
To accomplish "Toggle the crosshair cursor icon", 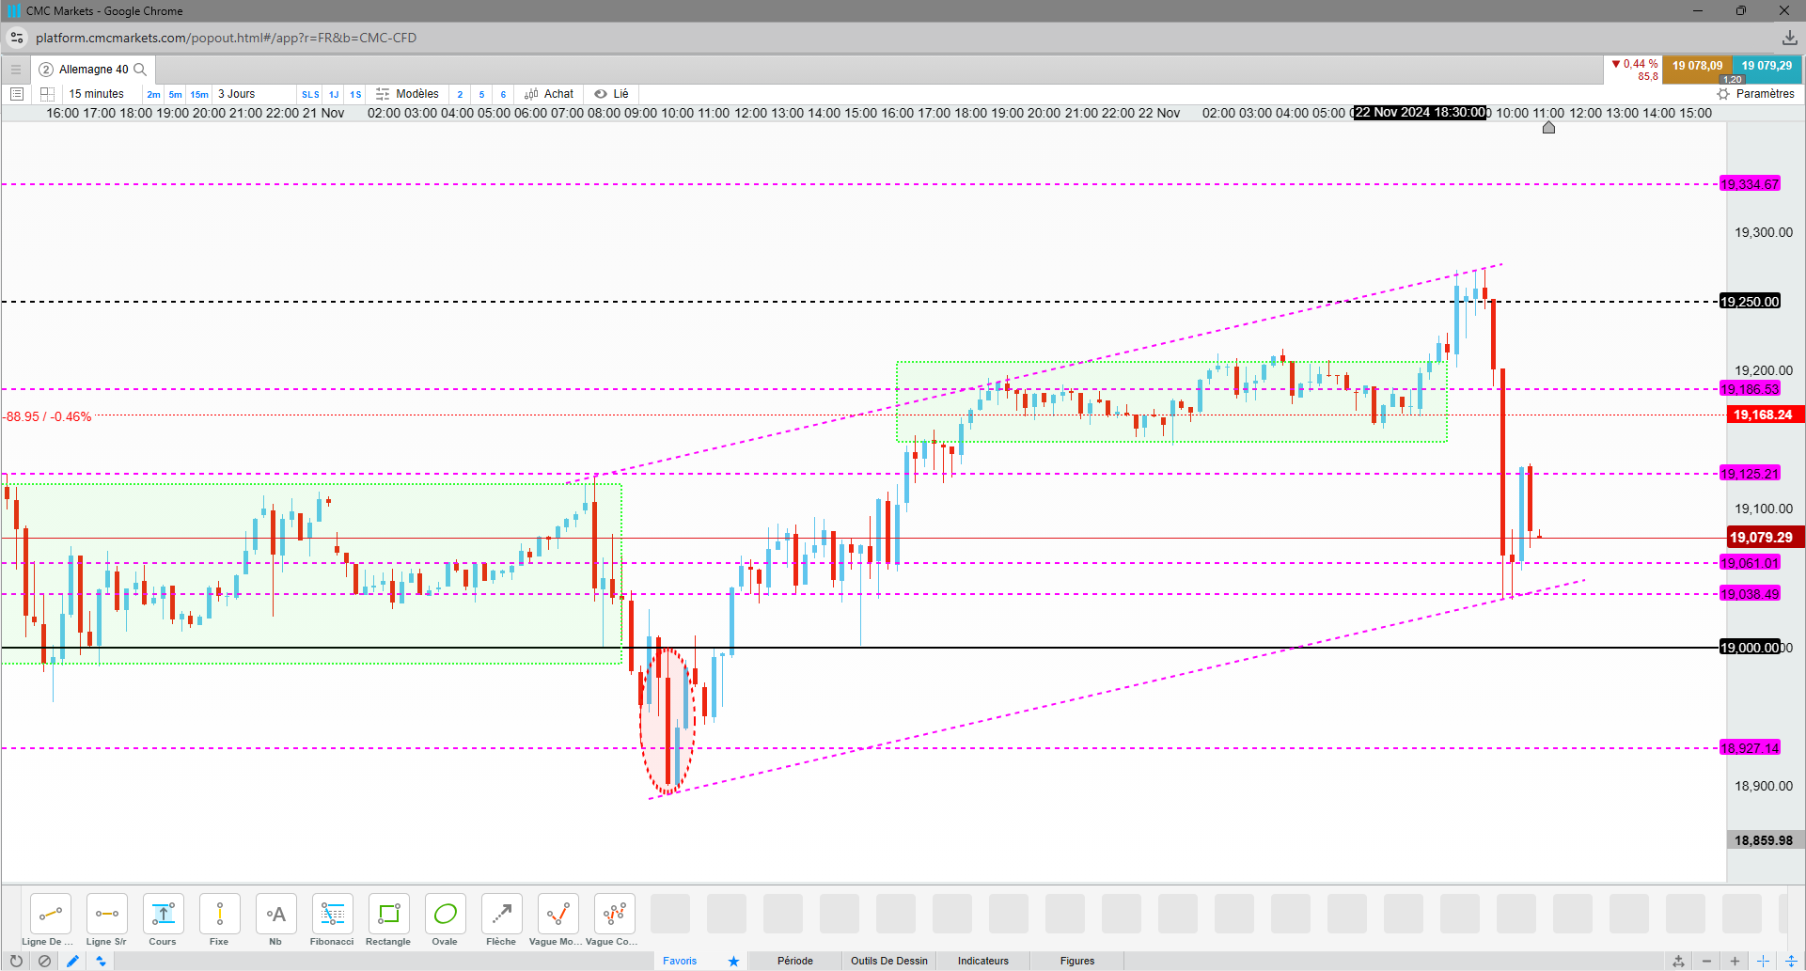I will pyautogui.click(x=1763, y=961).
